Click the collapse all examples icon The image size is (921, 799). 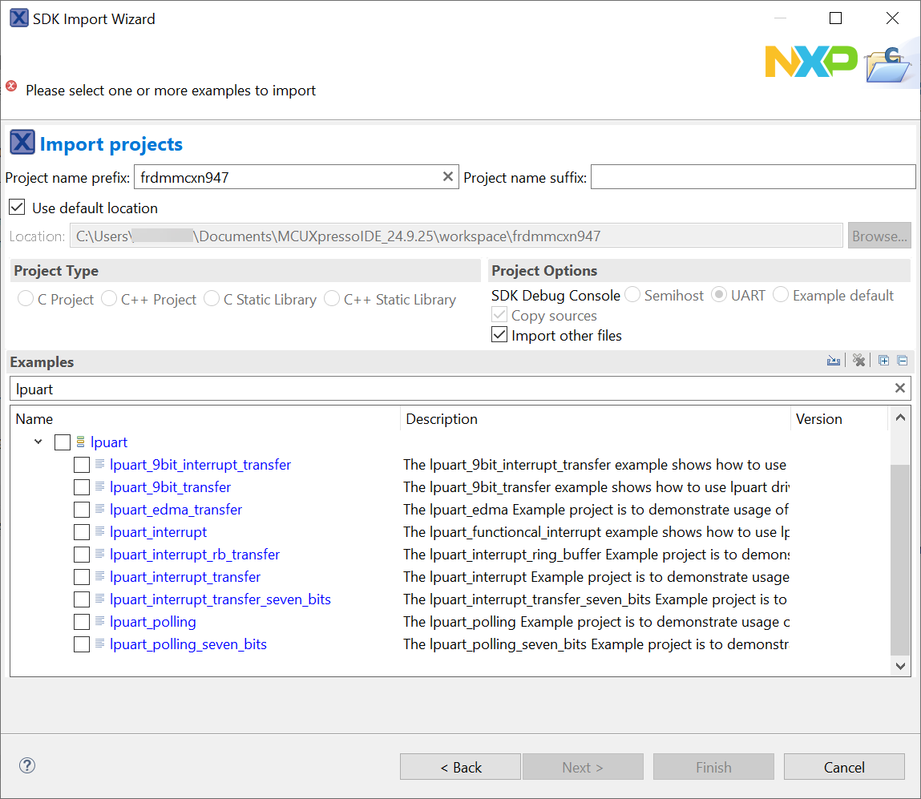902,361
